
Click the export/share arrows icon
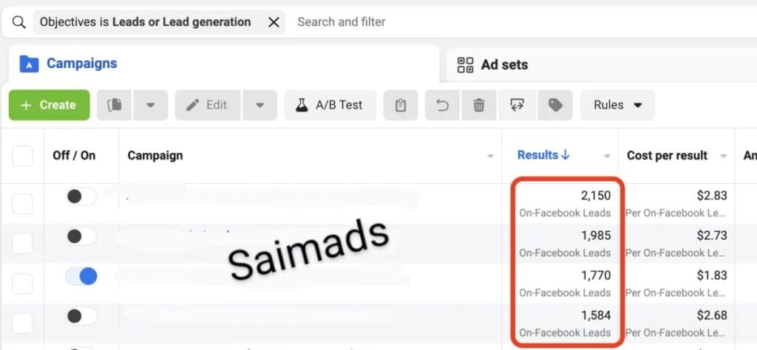click(517, 106)
